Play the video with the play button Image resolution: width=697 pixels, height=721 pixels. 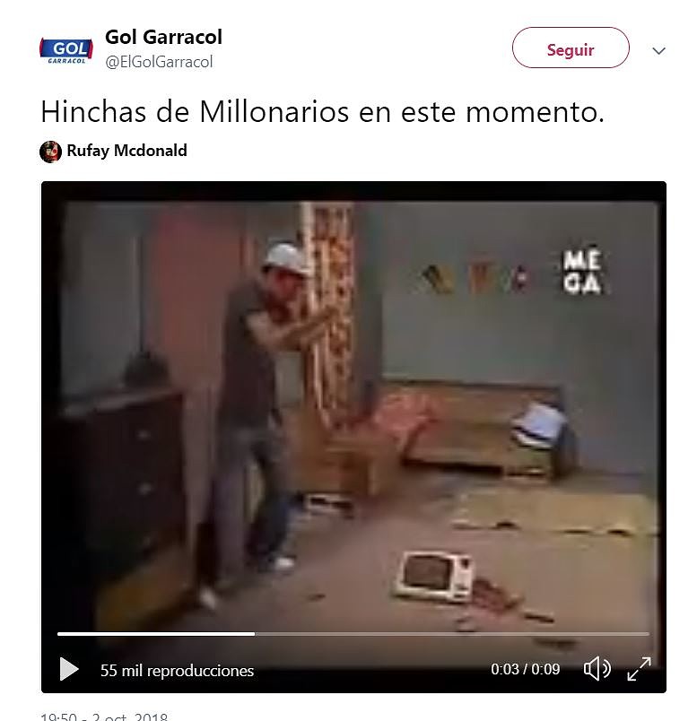click(x=69, y=669)
